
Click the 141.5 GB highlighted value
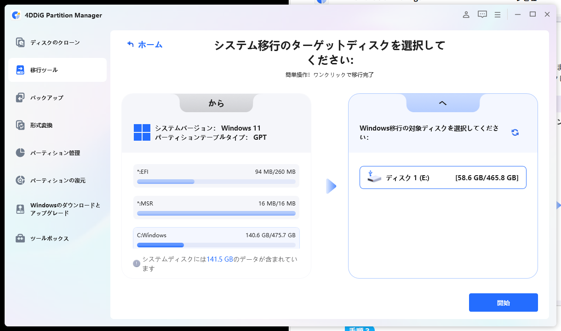click(220, 259)
